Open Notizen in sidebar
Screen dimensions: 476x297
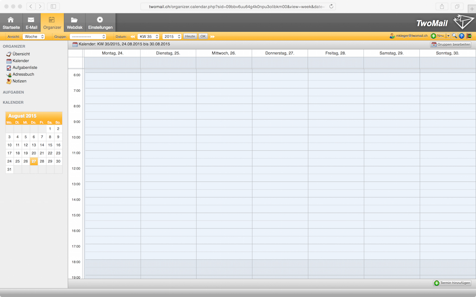coord(20,81)
